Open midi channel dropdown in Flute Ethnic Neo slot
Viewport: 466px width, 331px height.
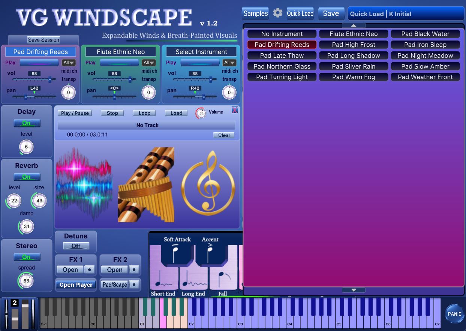tap(149, 63)
